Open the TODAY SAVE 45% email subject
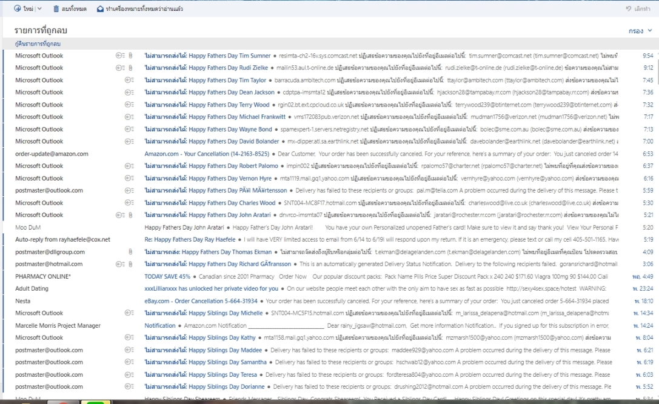The width and height of the screenshot is (659, 404). 167,276
